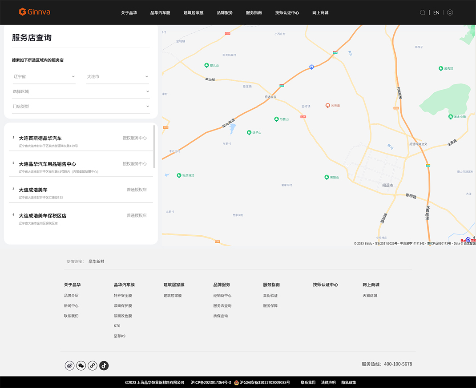
Task: Open the user account icon
Action: tap(450, 12)
